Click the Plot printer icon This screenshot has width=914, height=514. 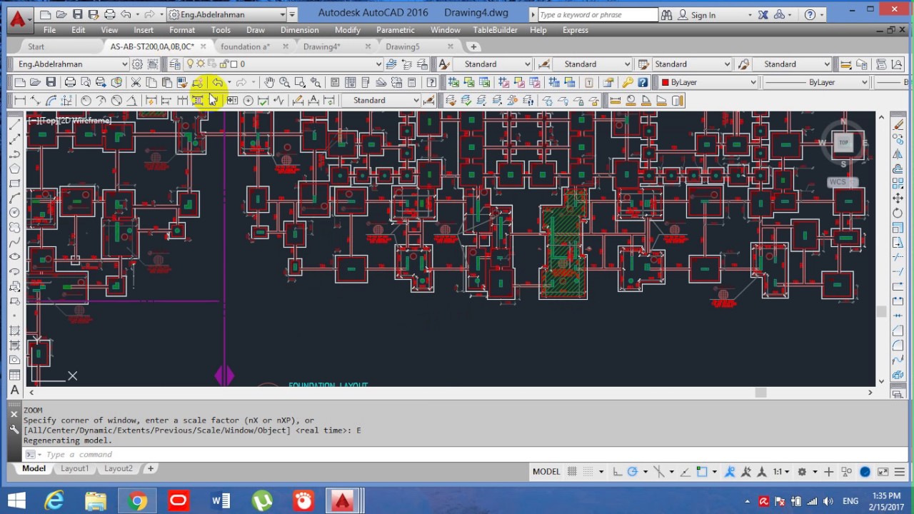70,82
